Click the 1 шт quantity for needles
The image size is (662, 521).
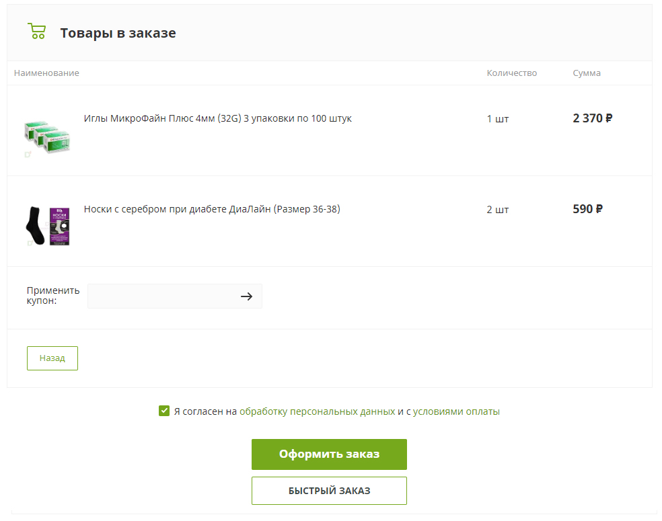pos(498,119)
